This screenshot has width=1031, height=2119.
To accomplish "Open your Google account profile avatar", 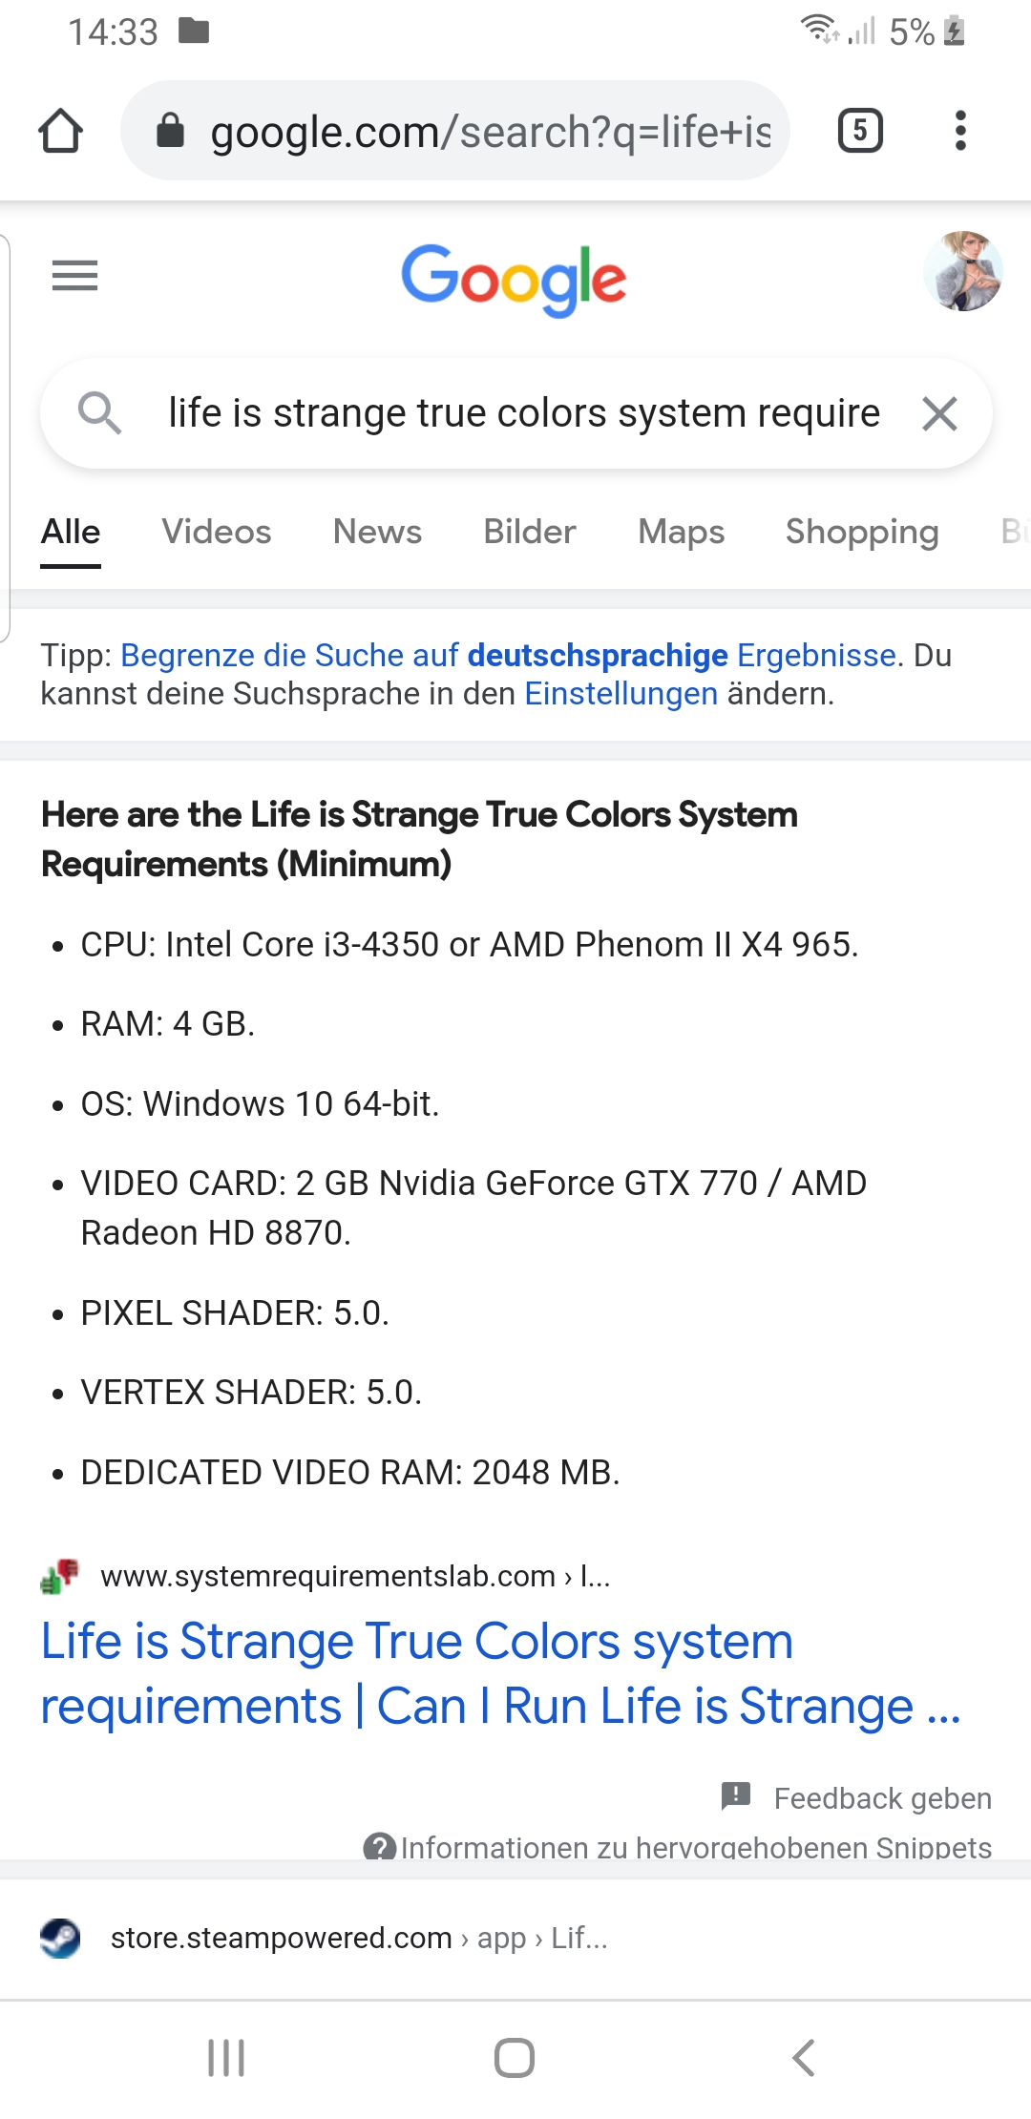I will click(964, 276).
